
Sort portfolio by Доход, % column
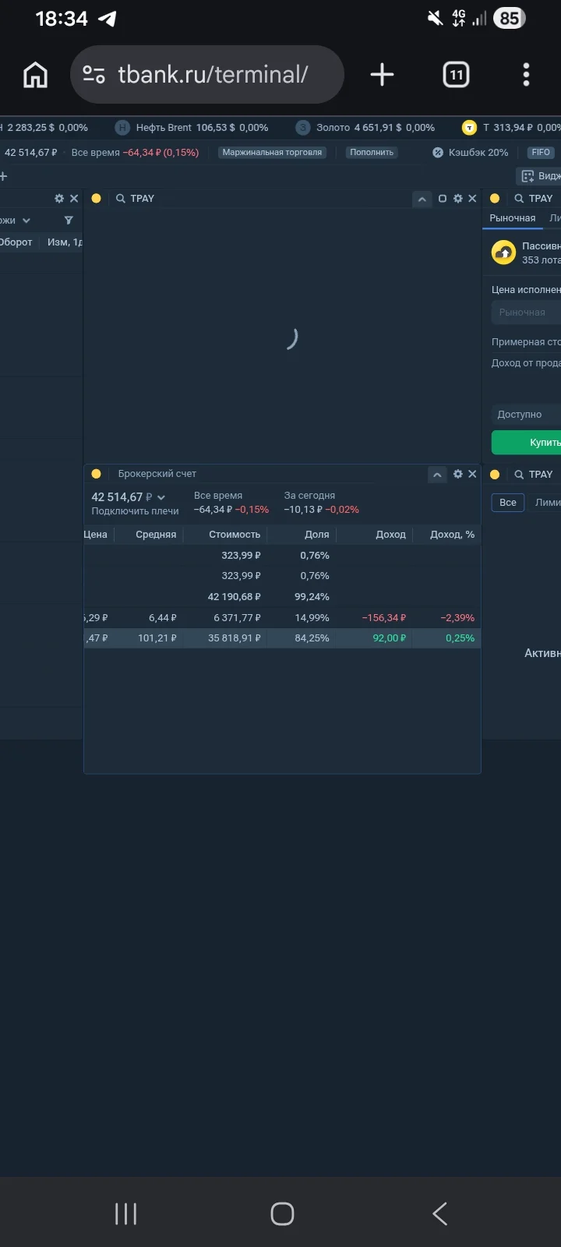pyautogui.click(x=452, y=535)
